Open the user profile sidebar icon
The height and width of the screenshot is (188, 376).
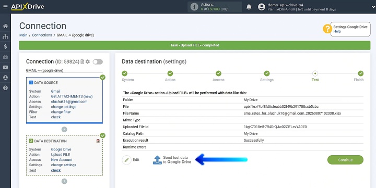coord(5,78)
